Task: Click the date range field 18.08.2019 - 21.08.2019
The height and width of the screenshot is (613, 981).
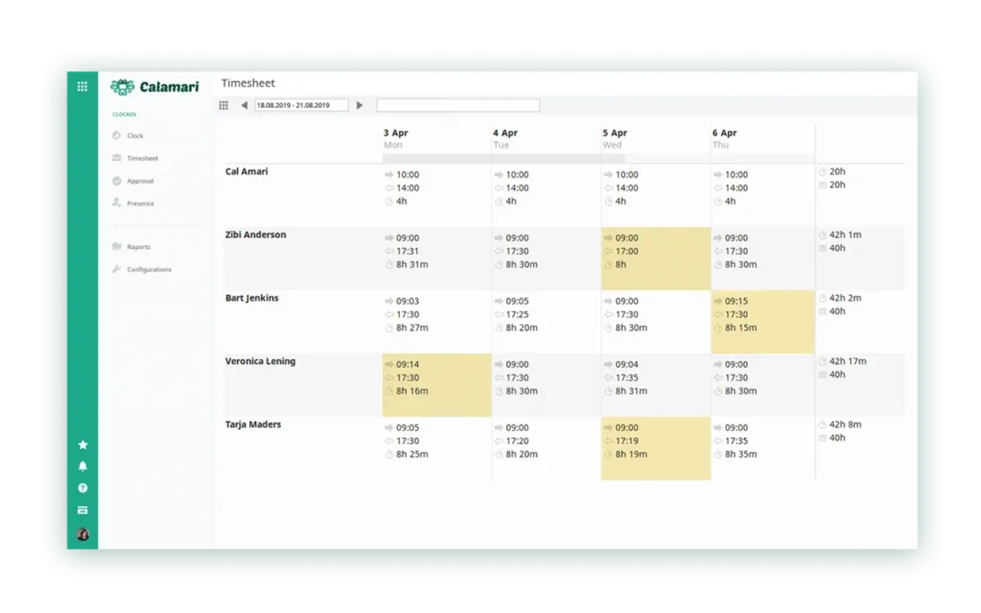Action: [x=301, y=105]
